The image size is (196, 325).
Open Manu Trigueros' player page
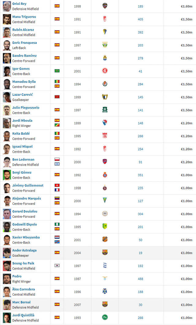24,17
